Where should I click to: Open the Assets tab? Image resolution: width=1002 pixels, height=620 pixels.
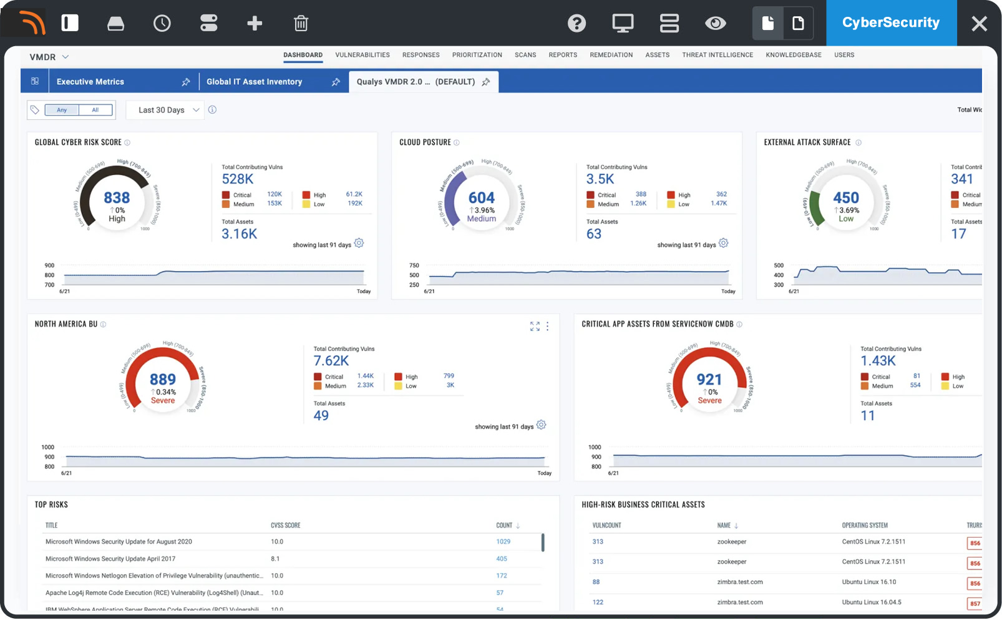click(x=658, y=55)
